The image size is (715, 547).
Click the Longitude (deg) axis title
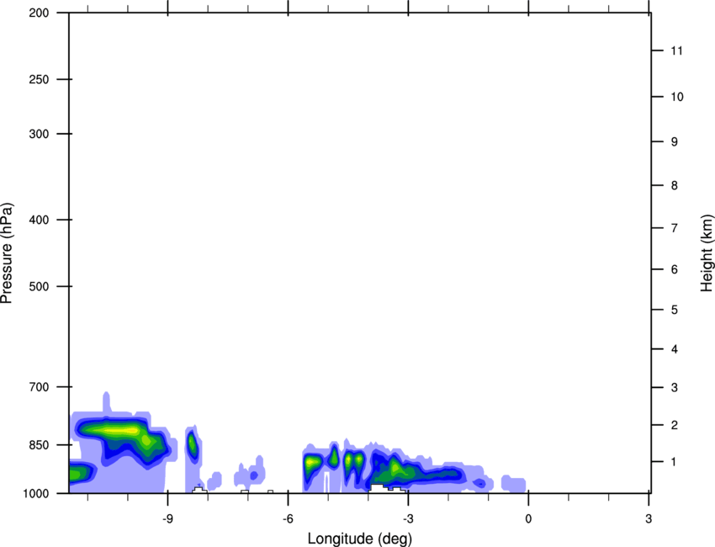[360, 539]
